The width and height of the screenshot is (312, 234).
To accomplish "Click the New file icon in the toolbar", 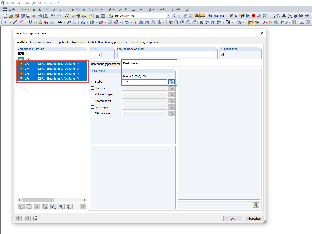I will click(x=5, y=16).
